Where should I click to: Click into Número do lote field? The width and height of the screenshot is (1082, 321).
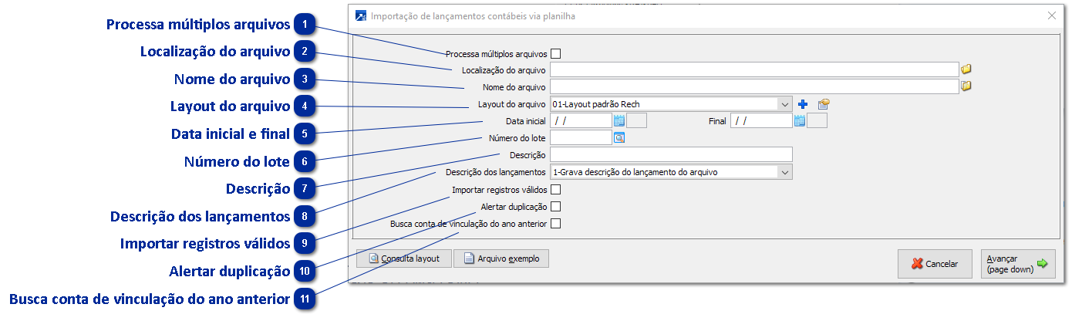[x=581, y=138]
